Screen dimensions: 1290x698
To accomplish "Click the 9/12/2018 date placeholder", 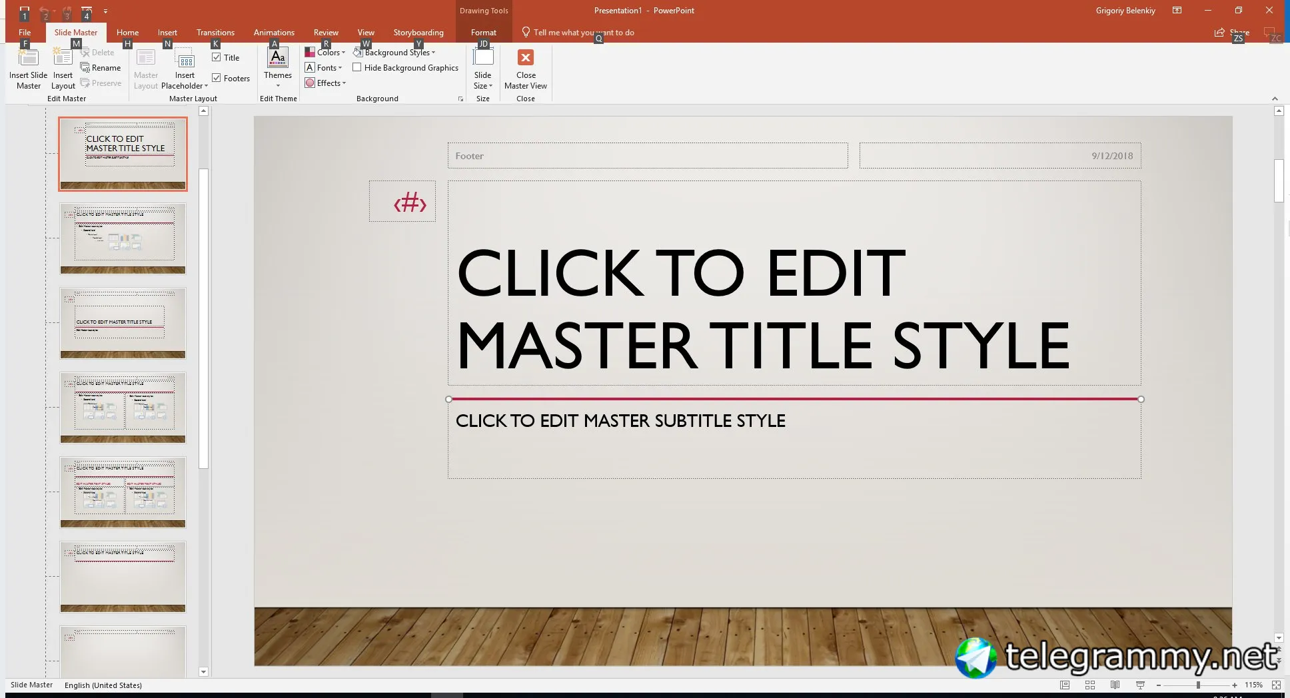I will coord(1000,156).
